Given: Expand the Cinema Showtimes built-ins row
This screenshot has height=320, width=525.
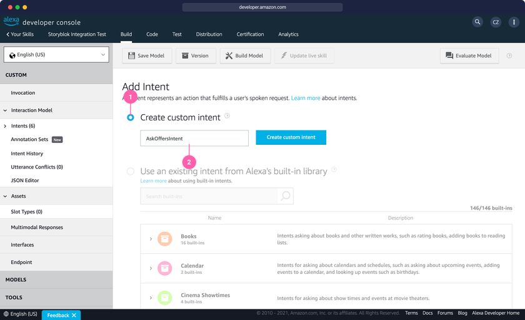Looking at the screenshot, I should (x=151, y=298).
